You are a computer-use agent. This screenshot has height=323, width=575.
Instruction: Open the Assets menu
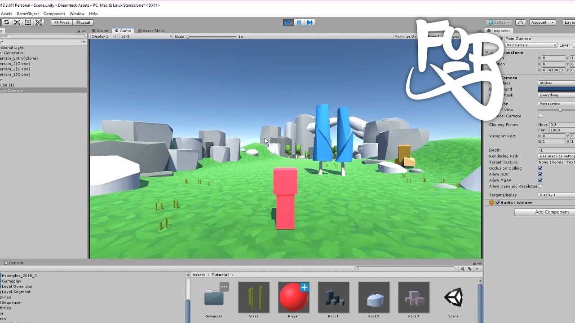6,14
